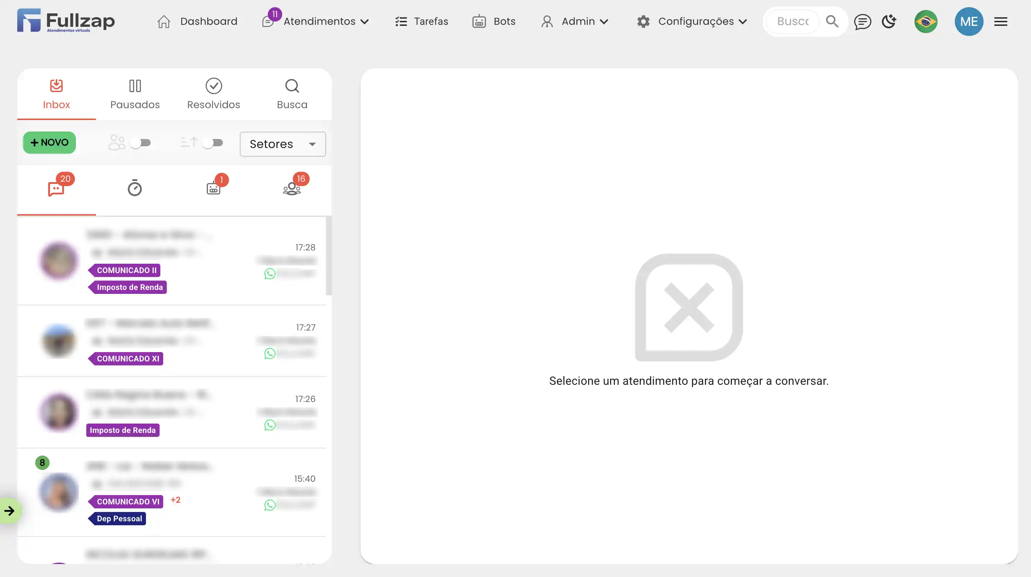Open the chat messages icon in header

pyautogui.click(x=862, y=22)
